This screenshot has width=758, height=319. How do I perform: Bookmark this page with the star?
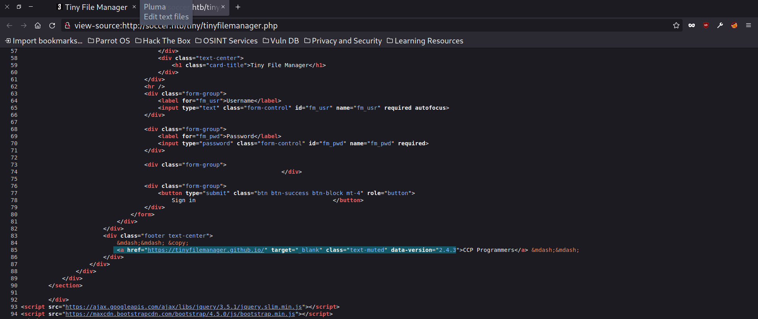point(676,26)
